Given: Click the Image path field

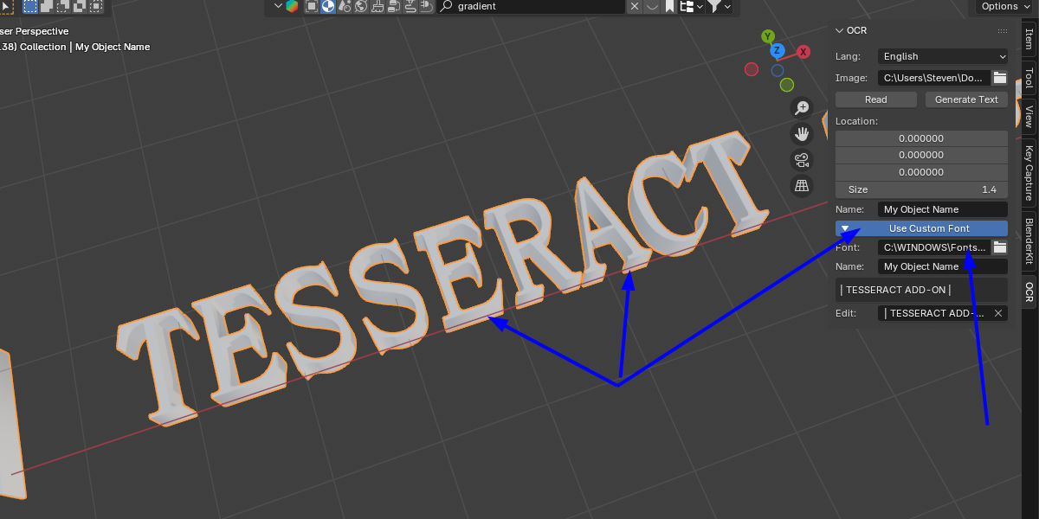Looking at the screenshot, I should click(933, 78).
